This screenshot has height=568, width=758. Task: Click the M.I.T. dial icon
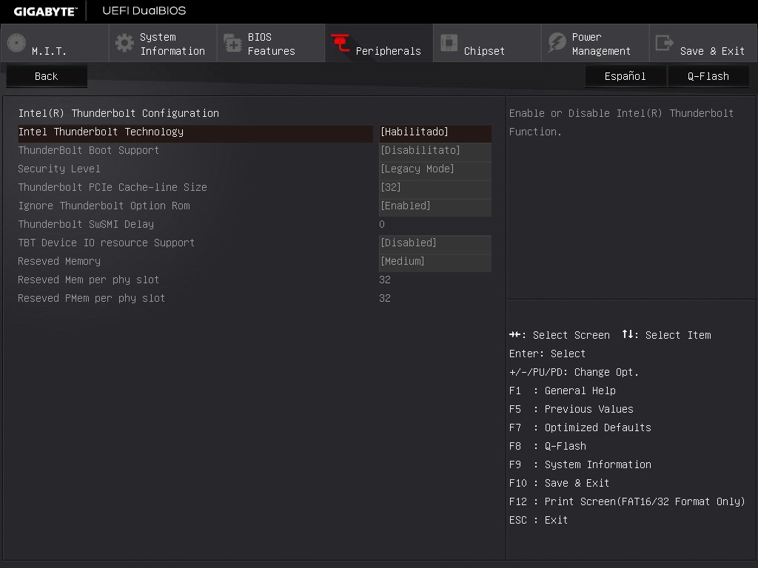coord(16,43)
